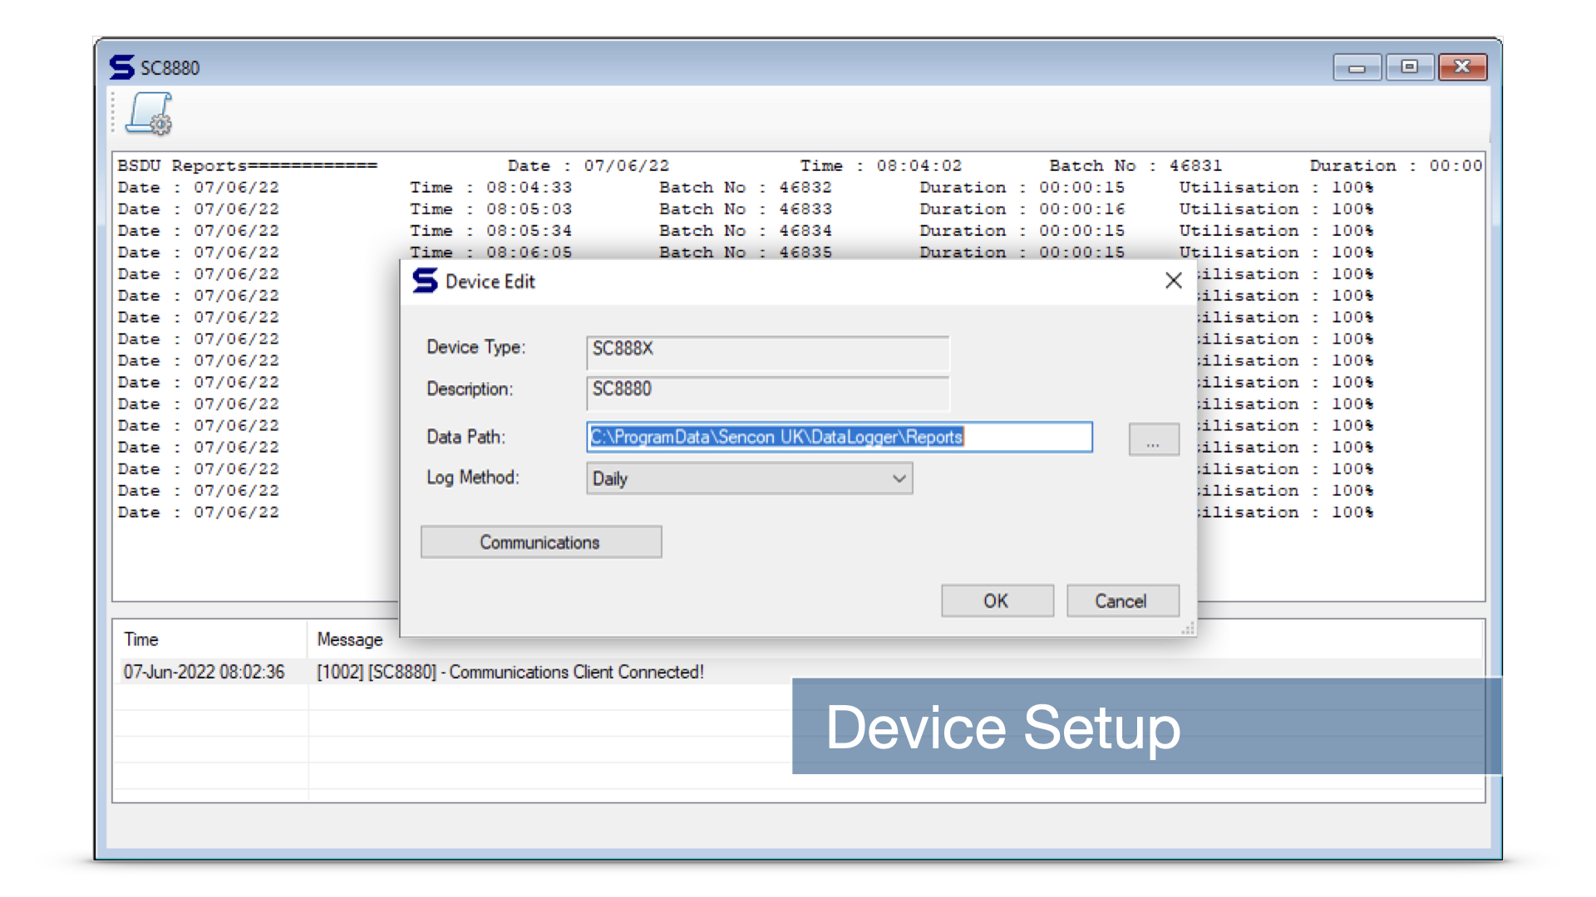Close the Device Edit dialog
1596x897 pixels.
click(1173, 281)
